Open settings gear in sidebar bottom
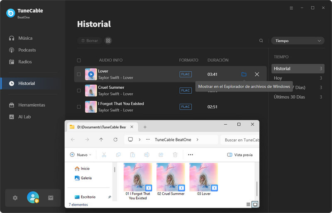Viewport: 332px width, 213px height. point(15,198)
